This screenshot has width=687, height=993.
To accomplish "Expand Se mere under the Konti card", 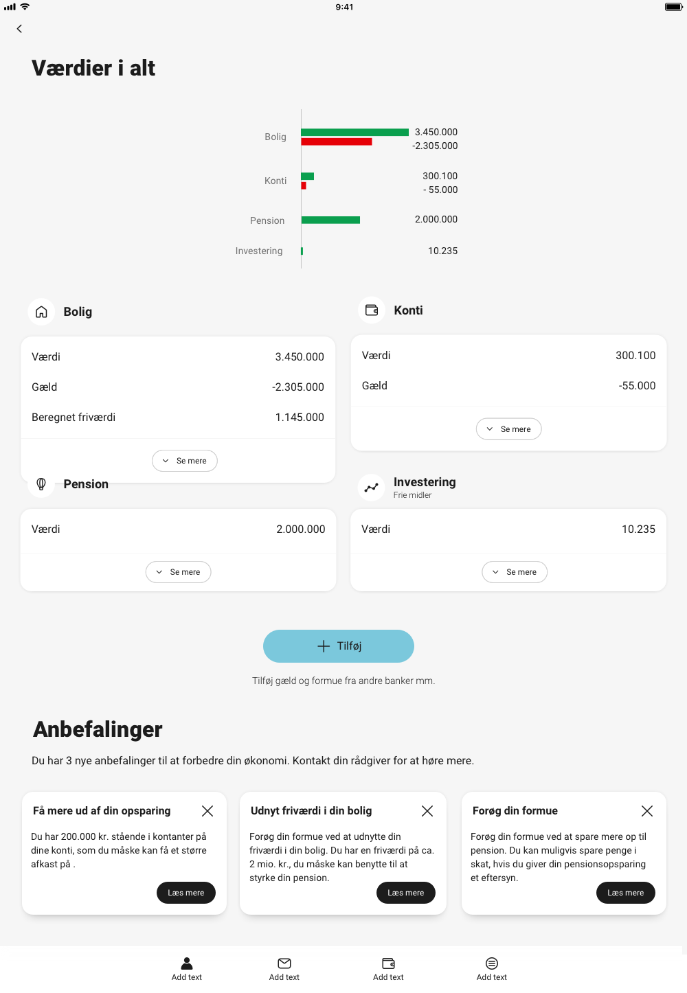I will coord(508,429).
